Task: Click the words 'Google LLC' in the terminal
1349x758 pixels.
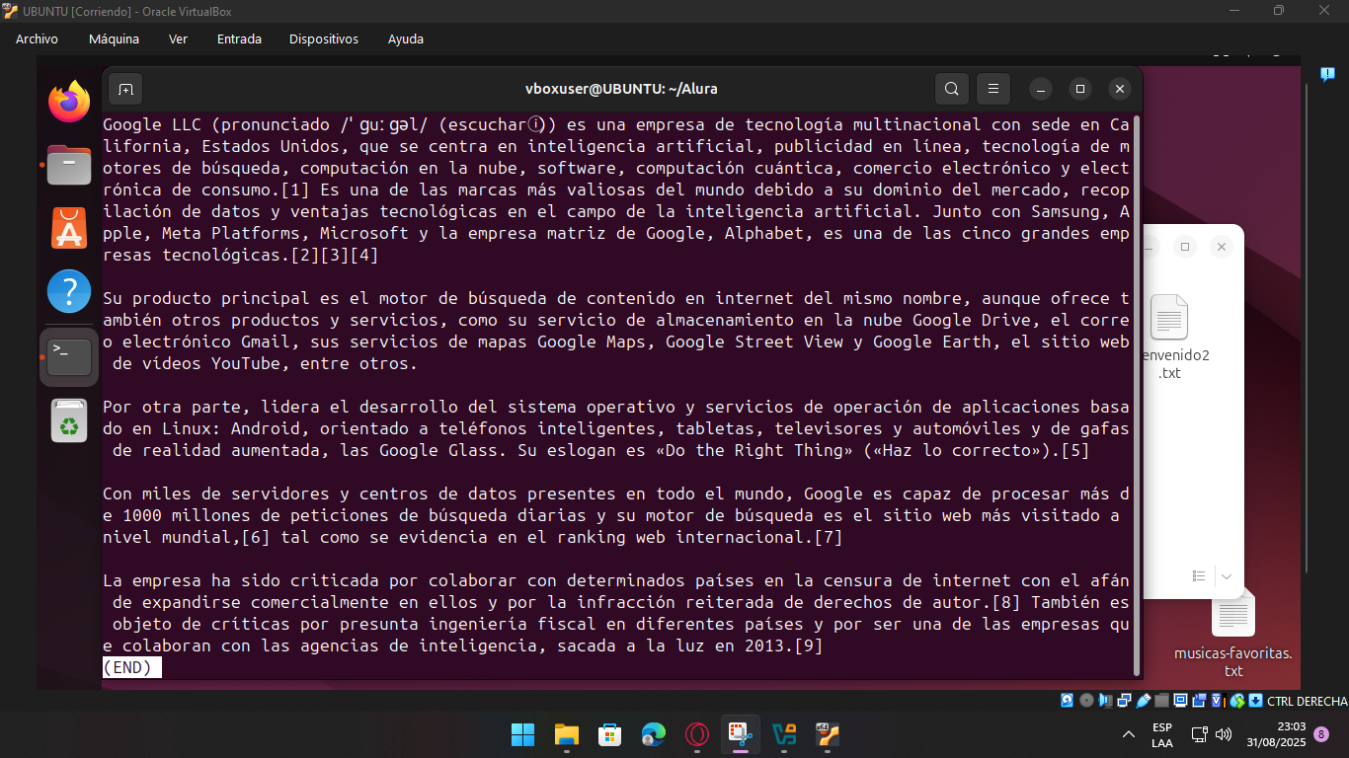Action: pos(152,125)
